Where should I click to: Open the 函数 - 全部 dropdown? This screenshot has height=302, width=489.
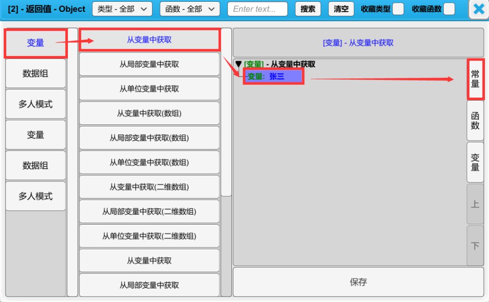pyautogui.click(x=190, y=9)
